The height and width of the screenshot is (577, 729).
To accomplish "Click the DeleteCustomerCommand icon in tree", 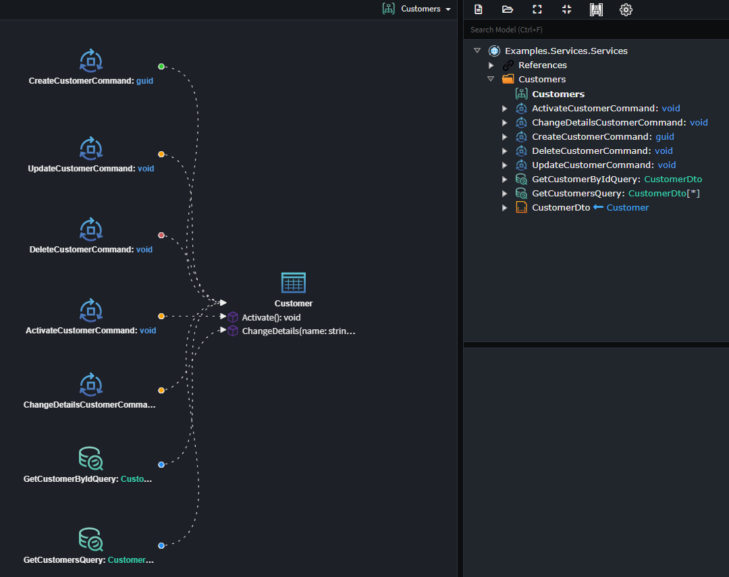I will click(x=522, y=150).
